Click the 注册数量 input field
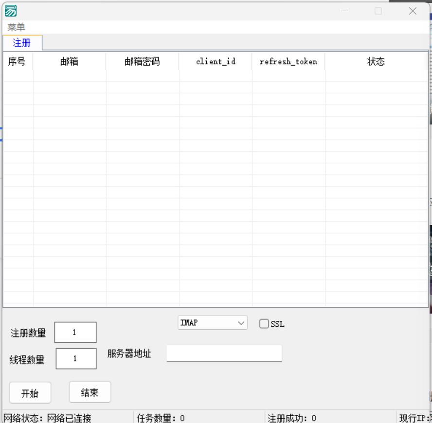432x423 pixels. tap(75, 332)
